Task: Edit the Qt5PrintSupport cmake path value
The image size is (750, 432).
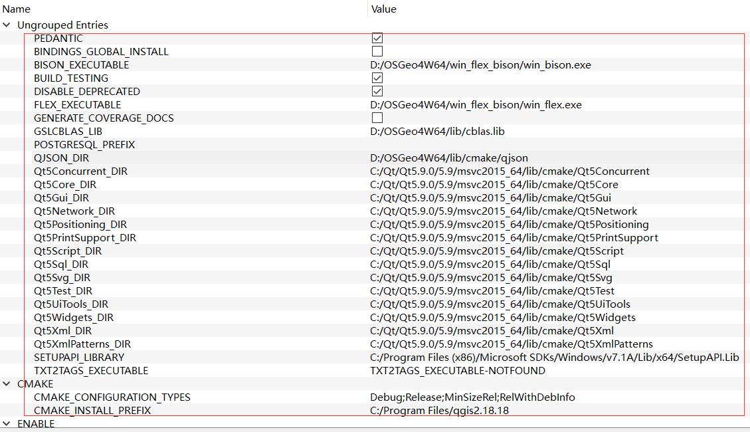Action: [514, 238]
